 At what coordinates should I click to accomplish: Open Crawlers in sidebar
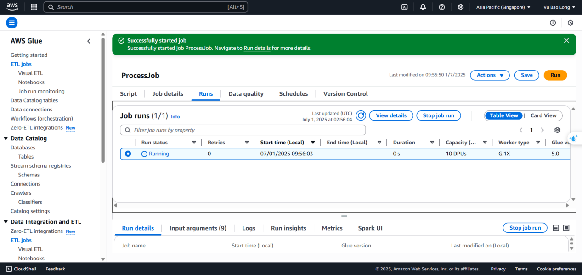(21, 193)
